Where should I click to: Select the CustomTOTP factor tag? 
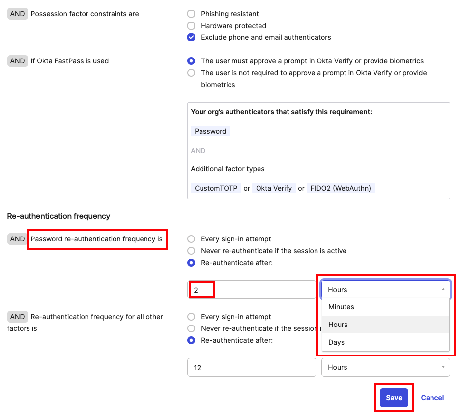(216, 188)
